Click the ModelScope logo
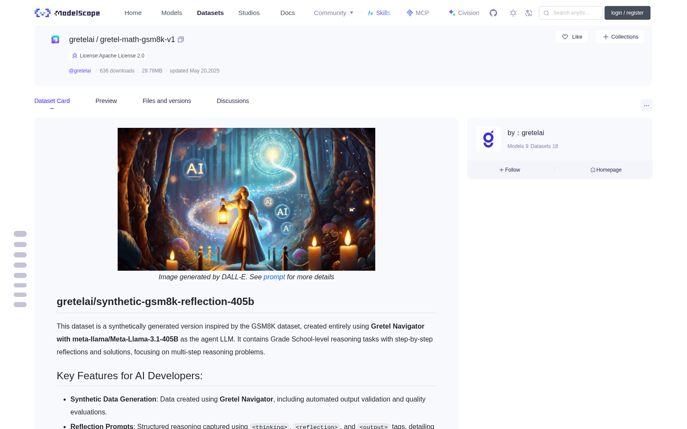This screenshot has height=429, width=687. pos(67,13)
